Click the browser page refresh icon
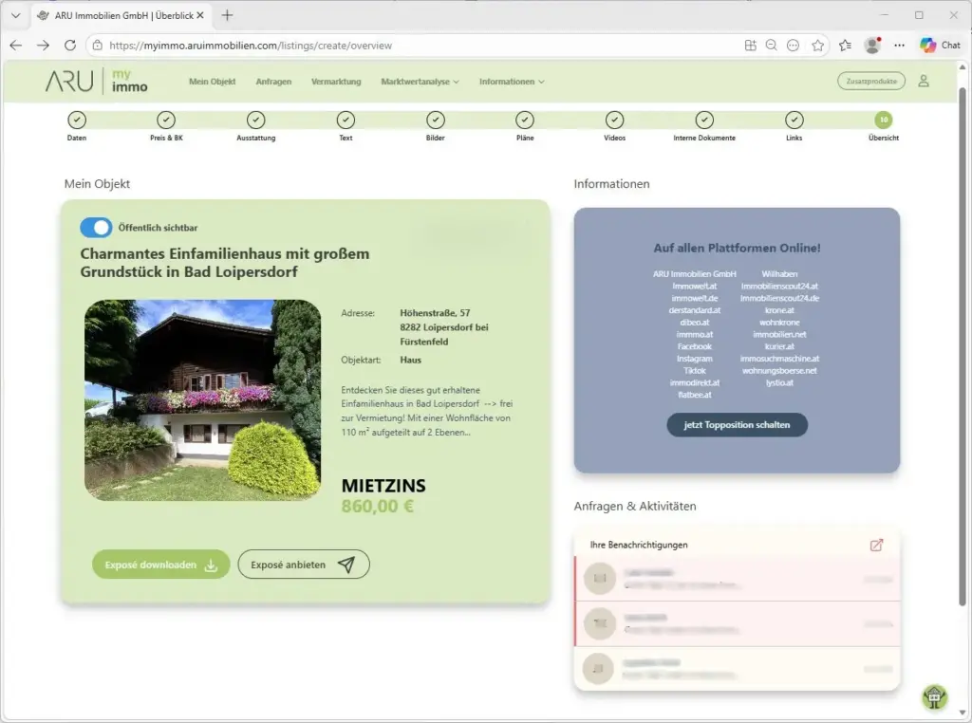The width and height of the screenshot is (972, 723). coord(70,46)
